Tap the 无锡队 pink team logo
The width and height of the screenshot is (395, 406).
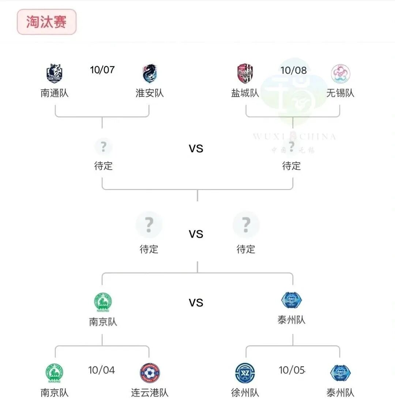click(x=340, y=74)
